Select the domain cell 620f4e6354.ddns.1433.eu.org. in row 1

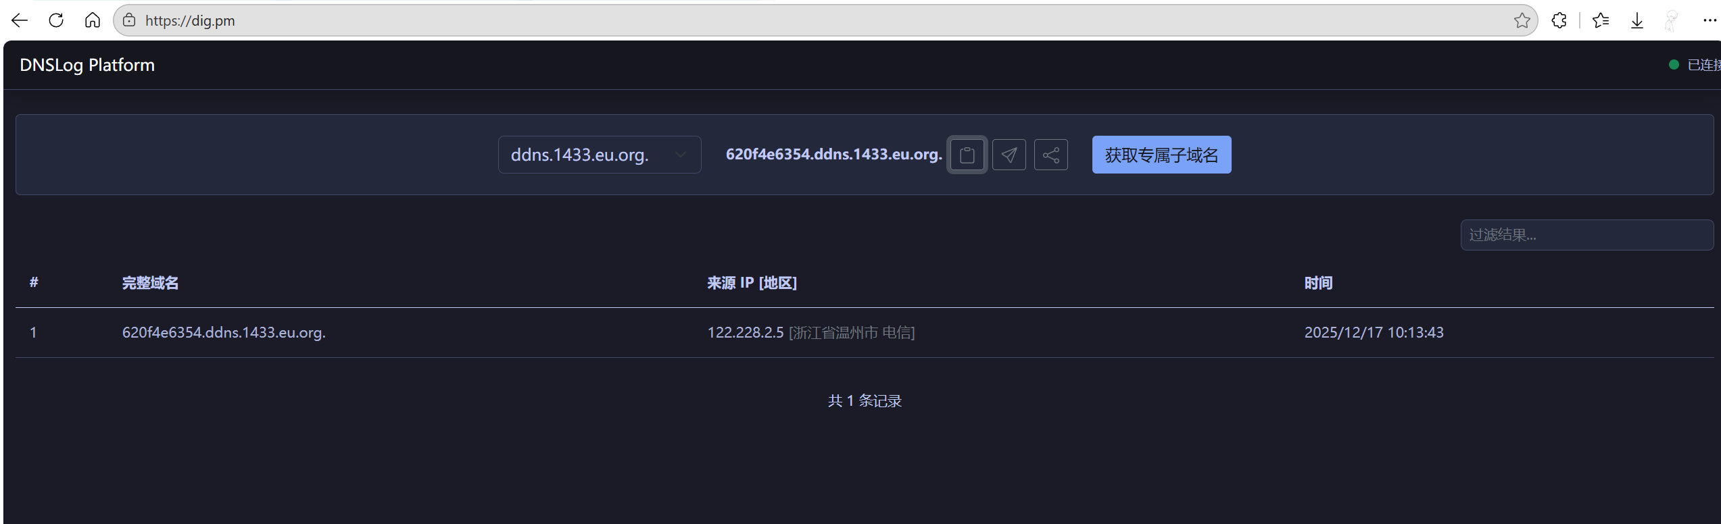(x=224, y=332)
